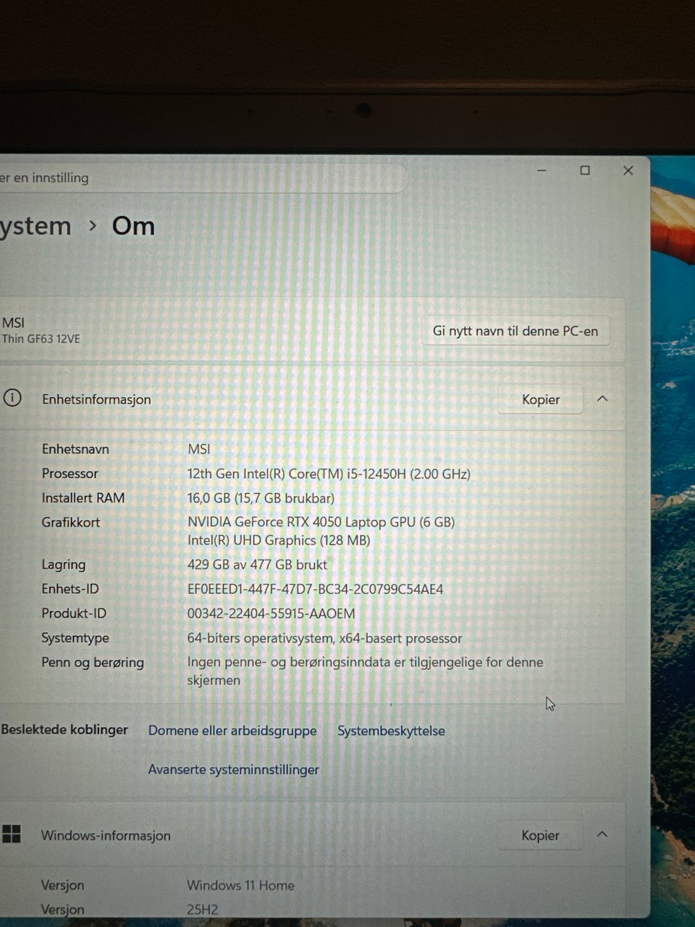Click the Om breadcrumb heading
The height and width of the screenshot is (927, 695).
pyautogui.click(x=133, y=226)
